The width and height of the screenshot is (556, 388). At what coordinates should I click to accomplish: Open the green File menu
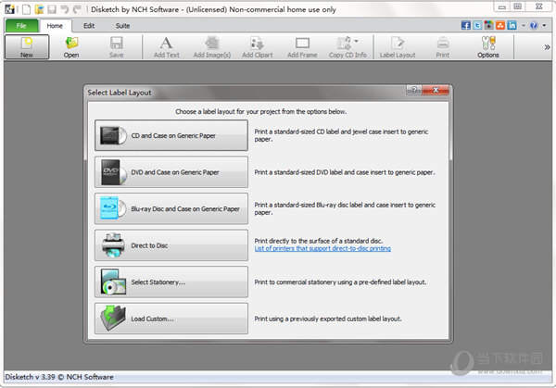(x=21, y=26)
